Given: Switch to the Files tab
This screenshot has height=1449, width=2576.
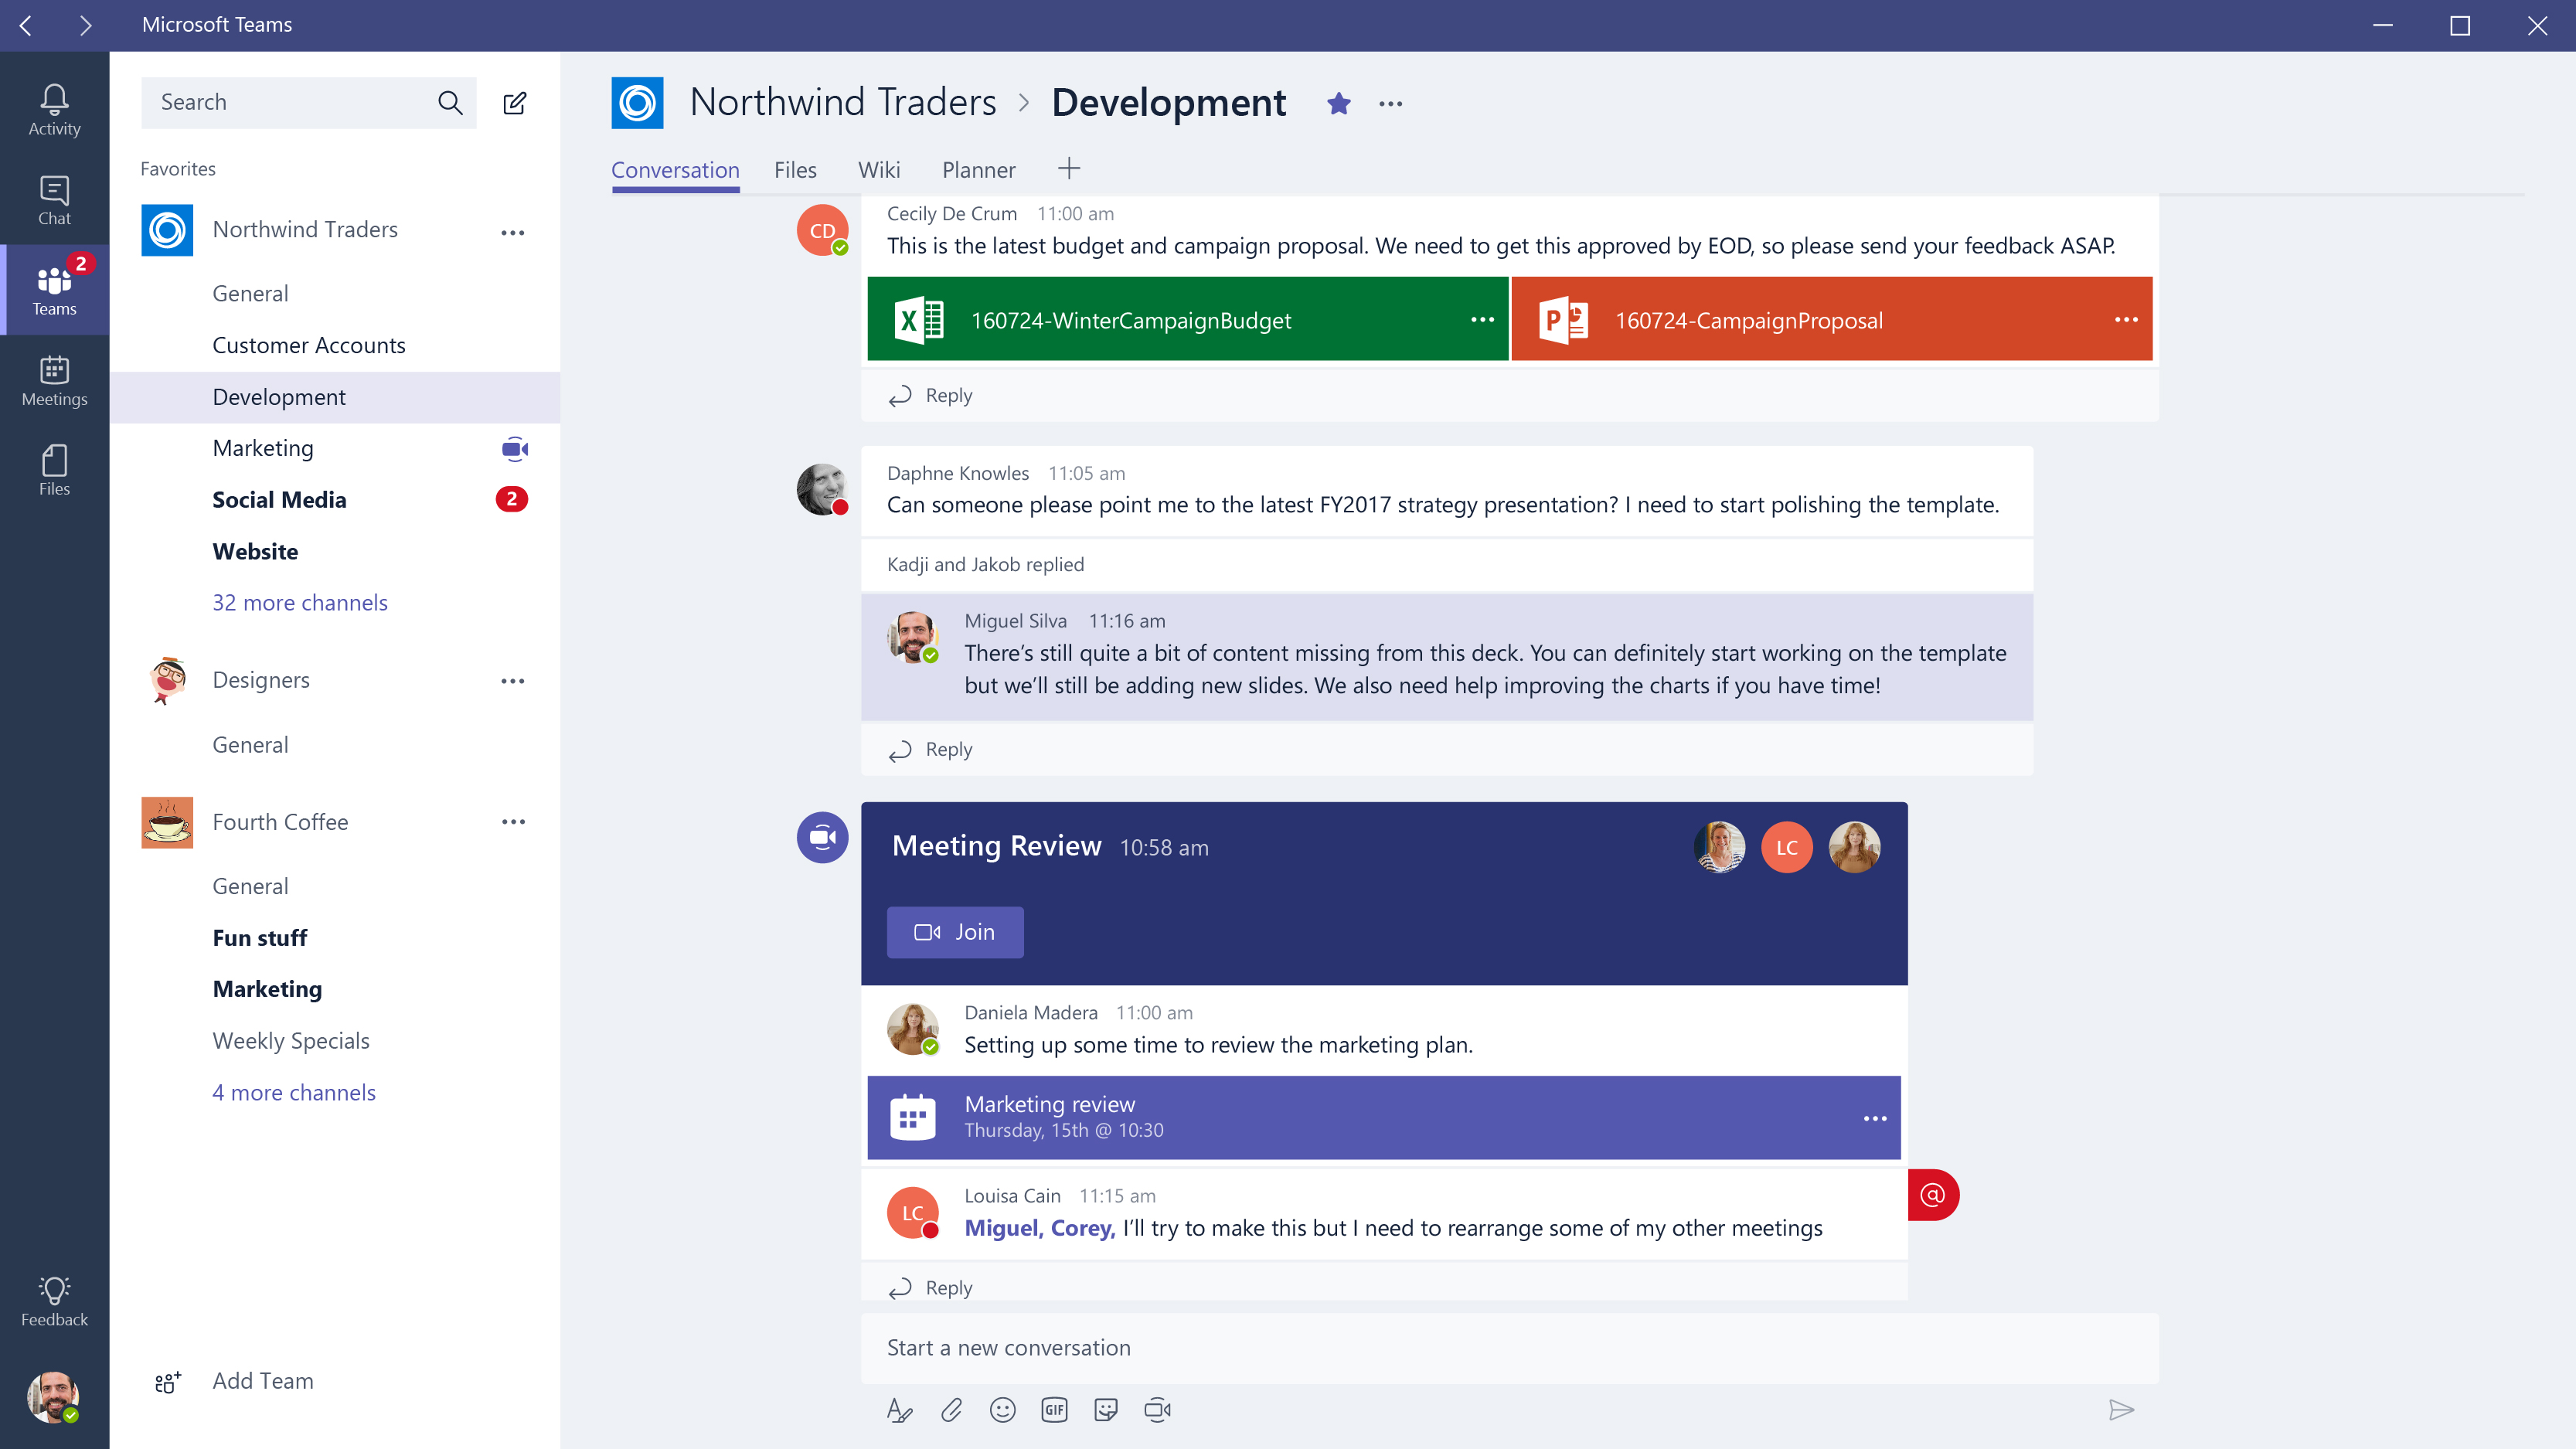Looking at the screenshot, I should click(793, 170).
